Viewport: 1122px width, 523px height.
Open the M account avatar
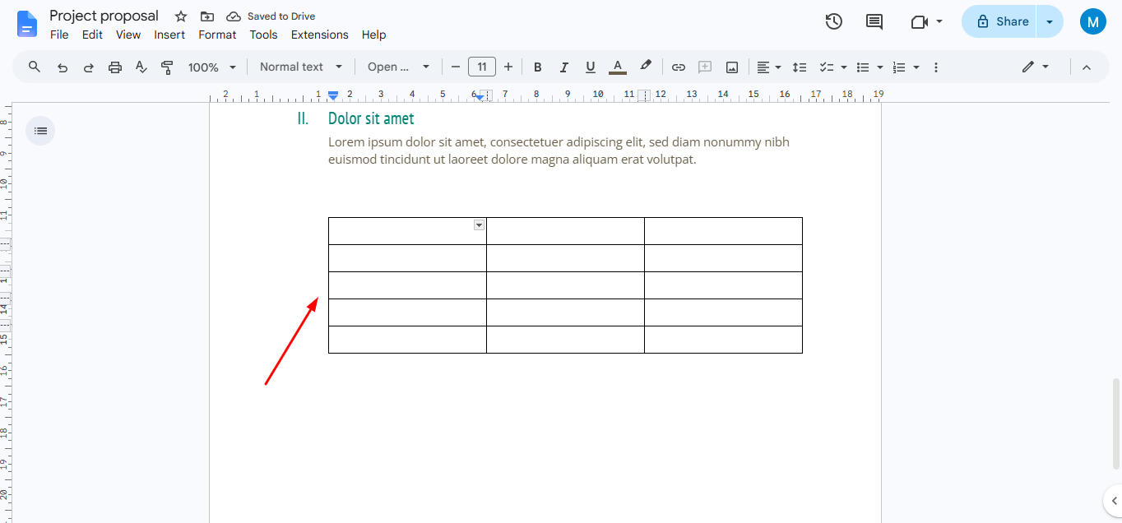pyautogui.click(x=1092, y=21)
